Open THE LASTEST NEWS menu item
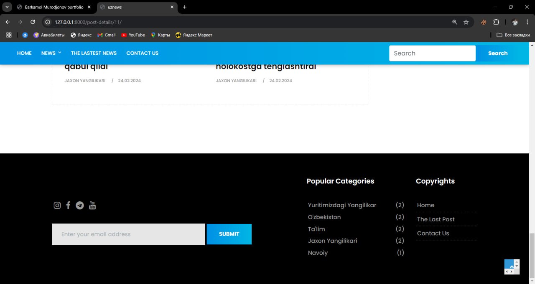This screenshot has width=535, height=284. click(x=94, y=53)
